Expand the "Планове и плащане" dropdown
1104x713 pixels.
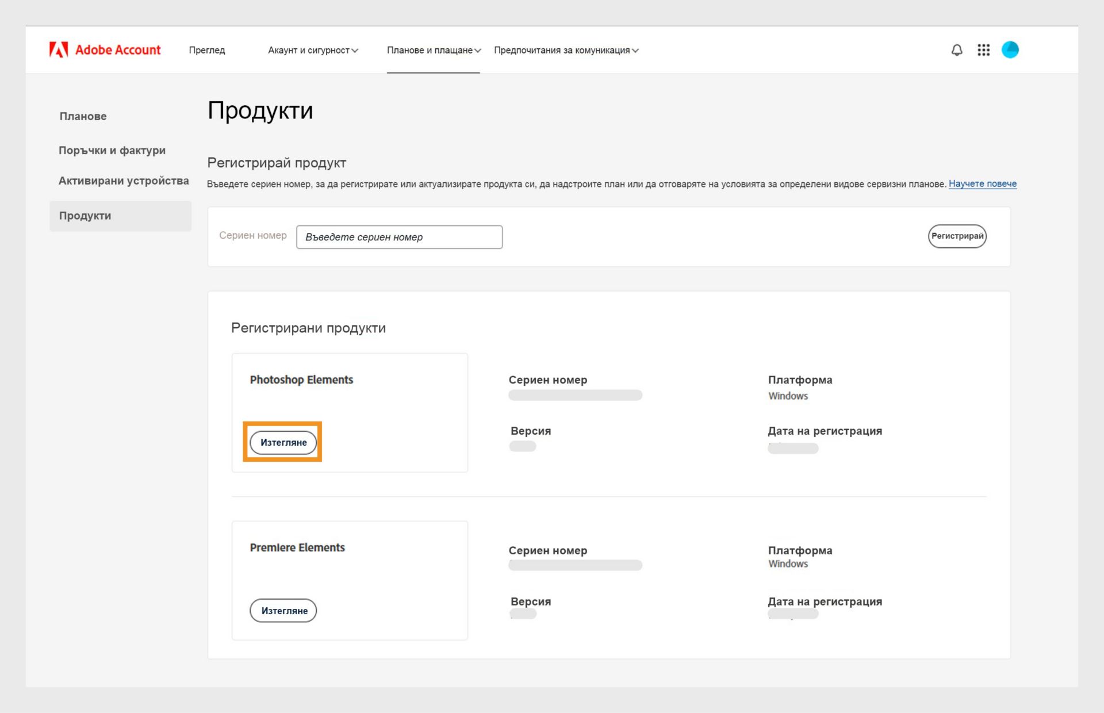[x=434, y=50]
